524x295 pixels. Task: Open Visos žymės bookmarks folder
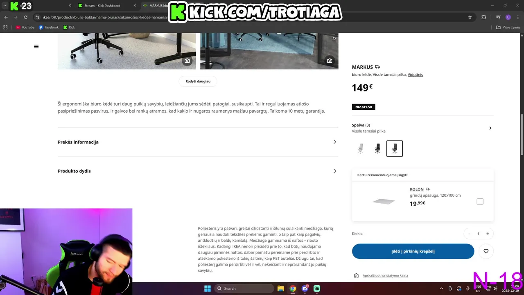508,27
